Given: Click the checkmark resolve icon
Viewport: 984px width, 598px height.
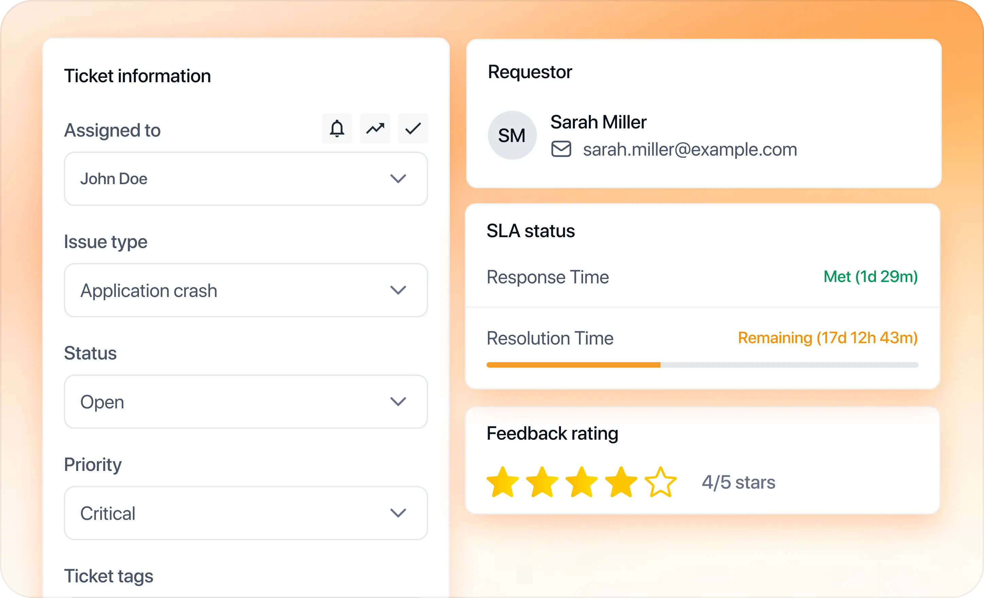Looking at the screenshot, I should (413, 129).
